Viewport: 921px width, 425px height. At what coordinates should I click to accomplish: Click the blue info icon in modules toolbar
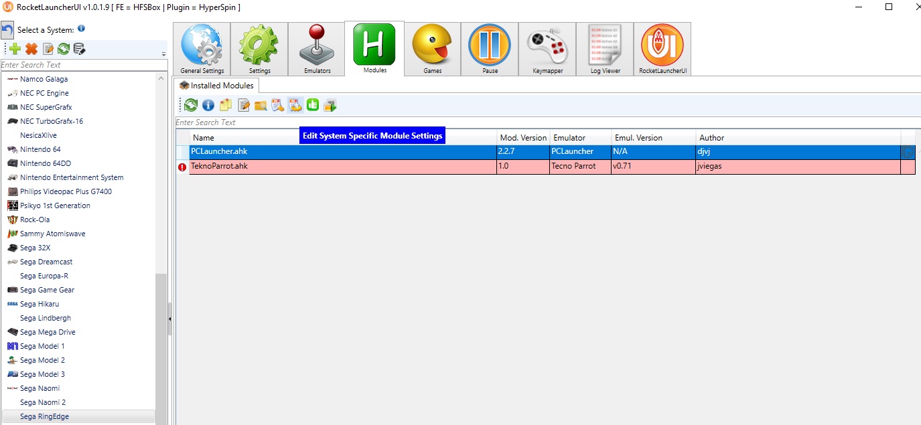pyautogui.click(x=208, y=105)
